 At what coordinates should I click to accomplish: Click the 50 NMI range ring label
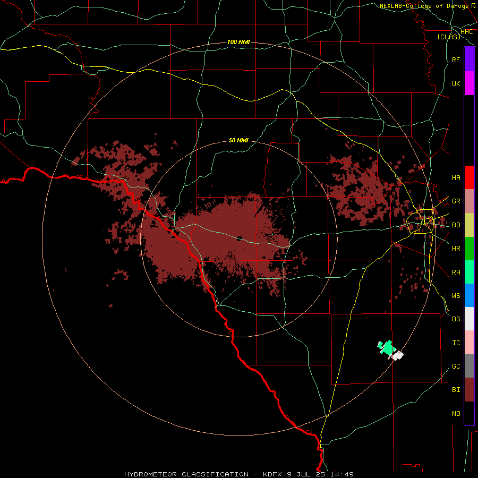pyautogui.click(x=238, y=140)
